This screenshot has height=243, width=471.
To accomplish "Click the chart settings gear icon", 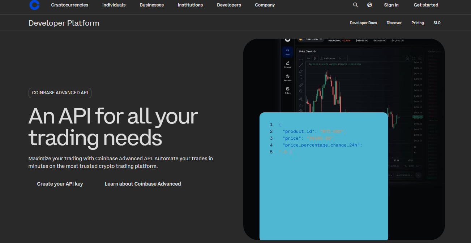I will click(407, 58).
